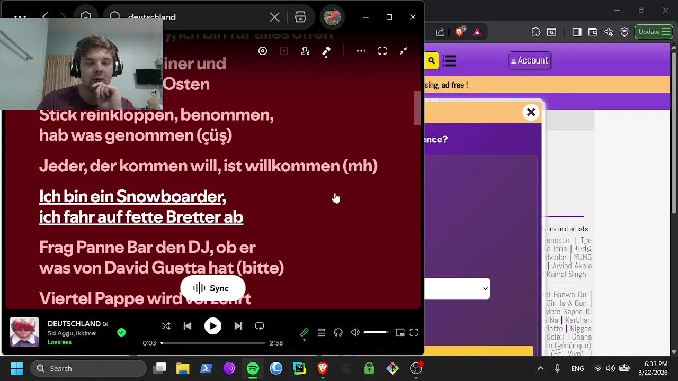
Task: Open Spotify Home icon
Action: click(86, 17)
